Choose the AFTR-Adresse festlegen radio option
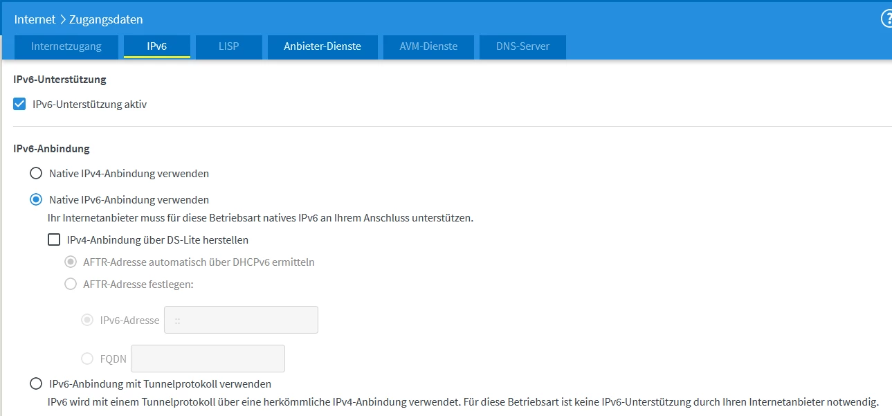This screenshot has height=416, width=892. click(71, 284)
